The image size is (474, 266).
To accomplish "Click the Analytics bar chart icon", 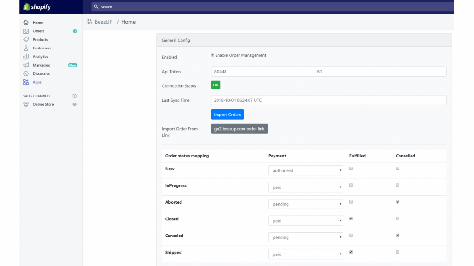I will point(26,56).
